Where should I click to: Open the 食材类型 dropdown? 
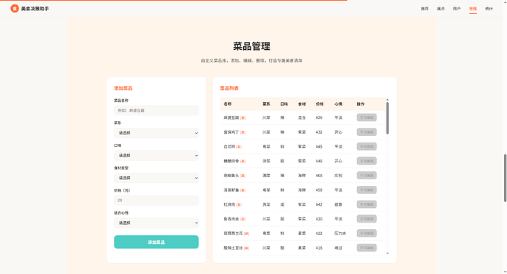(157, 178)
